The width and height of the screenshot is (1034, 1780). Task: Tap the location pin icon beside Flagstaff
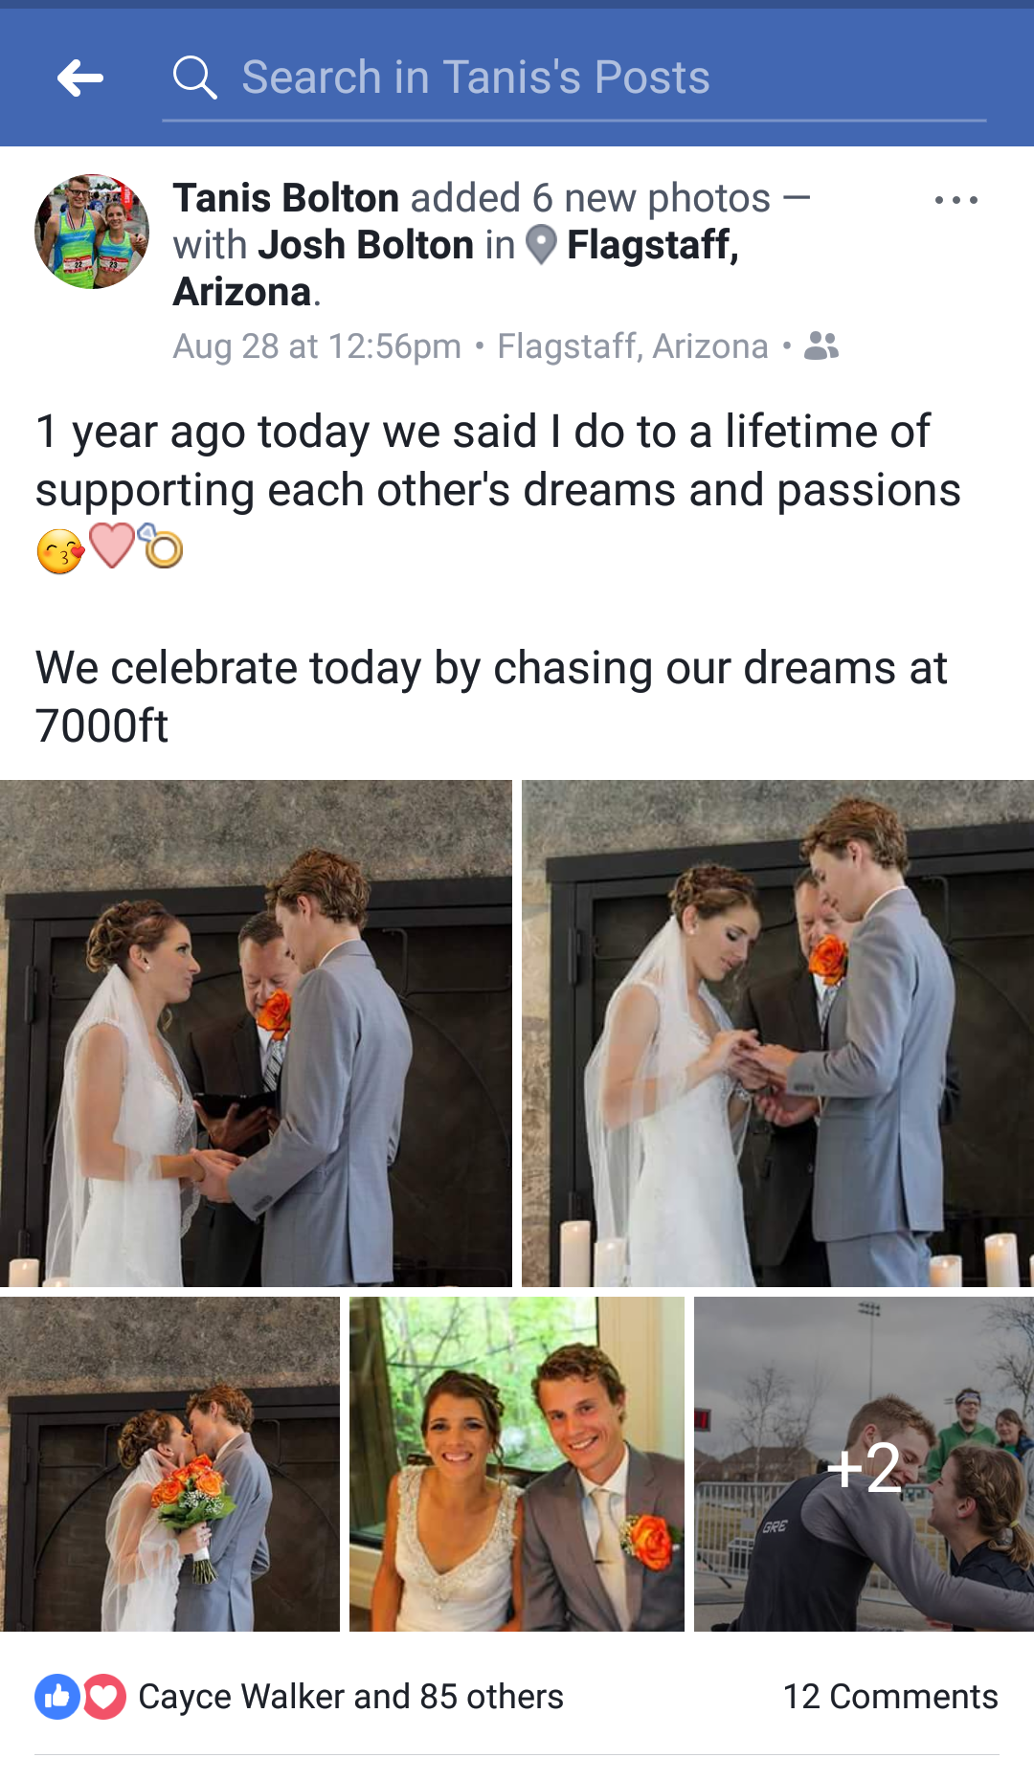click(x=541, y=245)
